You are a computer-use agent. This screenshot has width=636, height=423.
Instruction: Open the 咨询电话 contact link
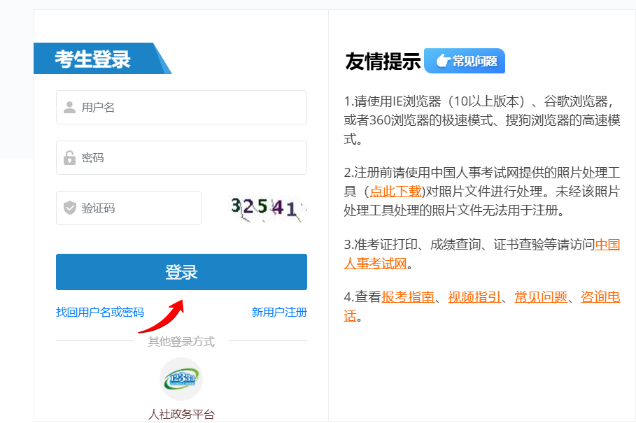pyautogui.click(x=600, y=297)
